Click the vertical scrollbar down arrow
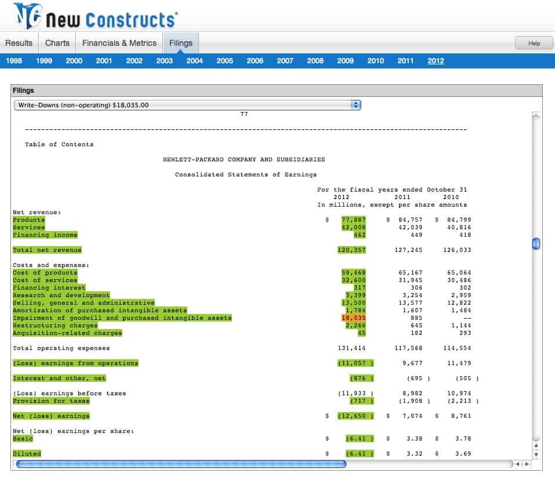Image resolution: width=555 pixels, height=491 pixels. (536, 454)
